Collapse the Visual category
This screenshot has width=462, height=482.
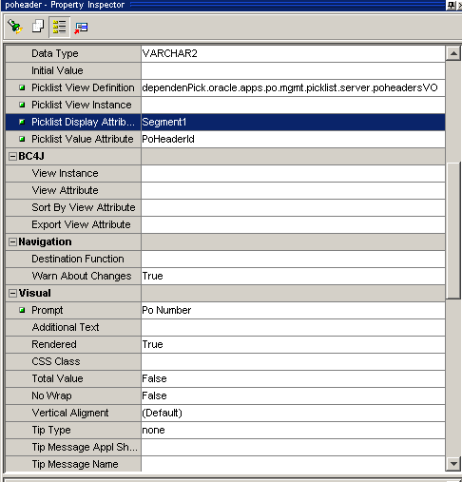(x=12, y=293)
